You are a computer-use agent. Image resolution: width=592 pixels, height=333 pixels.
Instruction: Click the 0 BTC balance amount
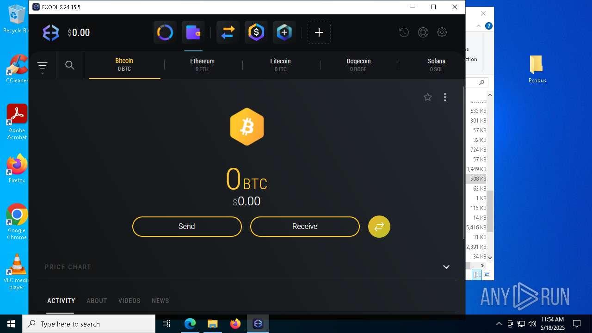(x=247, y=180)
